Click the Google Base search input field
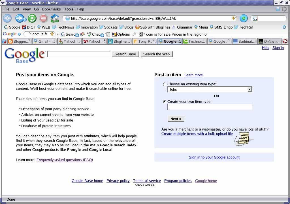Screen dimensions: 290x204 point(79,54)
